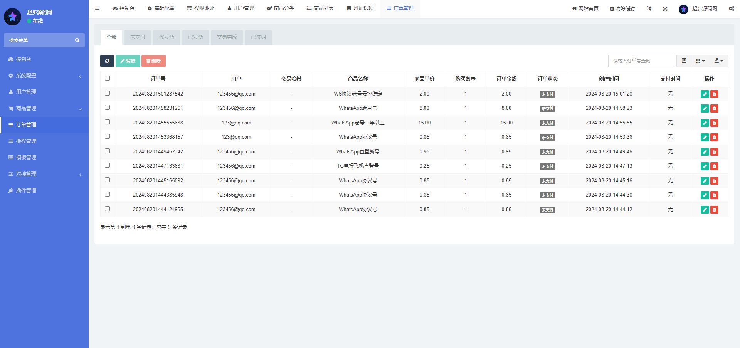
Task: Expand 商品管理 in the sidebar
Action: tap(44, 108)
